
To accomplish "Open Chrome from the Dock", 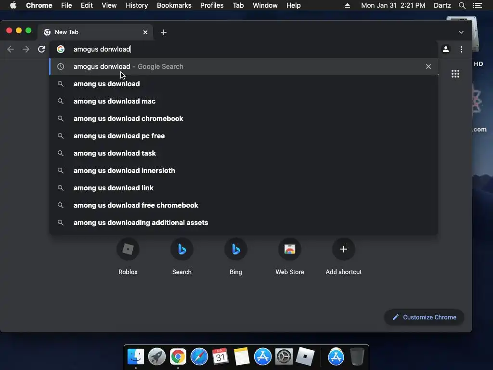I will coord(178,357).
